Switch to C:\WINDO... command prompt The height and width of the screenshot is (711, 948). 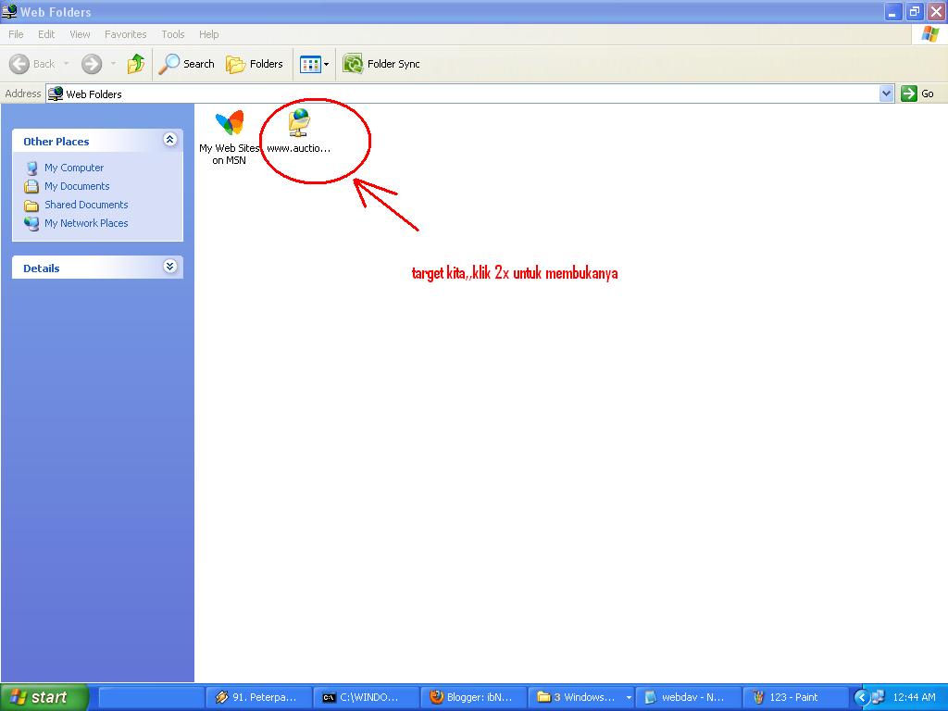click(x=367, y=697)
